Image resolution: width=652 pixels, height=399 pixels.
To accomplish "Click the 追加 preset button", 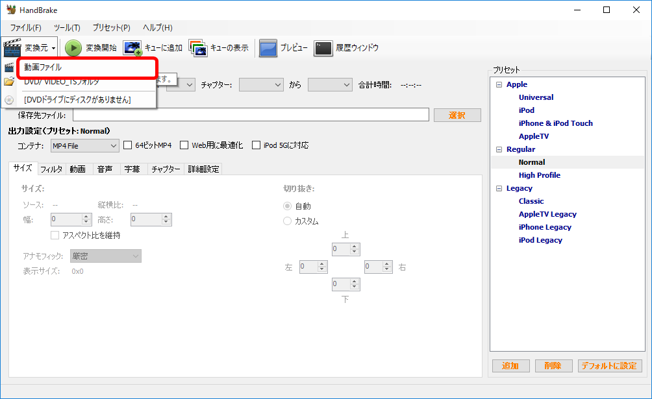I will 510,366.
